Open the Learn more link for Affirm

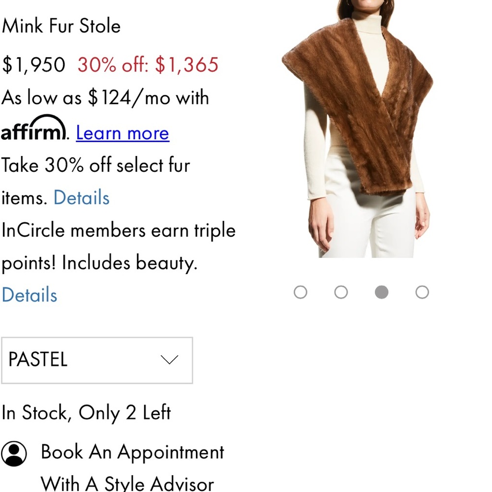tap(122, 132)
